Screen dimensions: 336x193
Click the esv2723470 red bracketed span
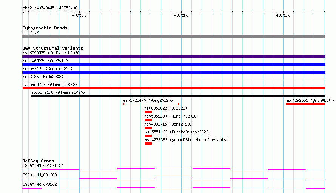[x=151, y=104]
